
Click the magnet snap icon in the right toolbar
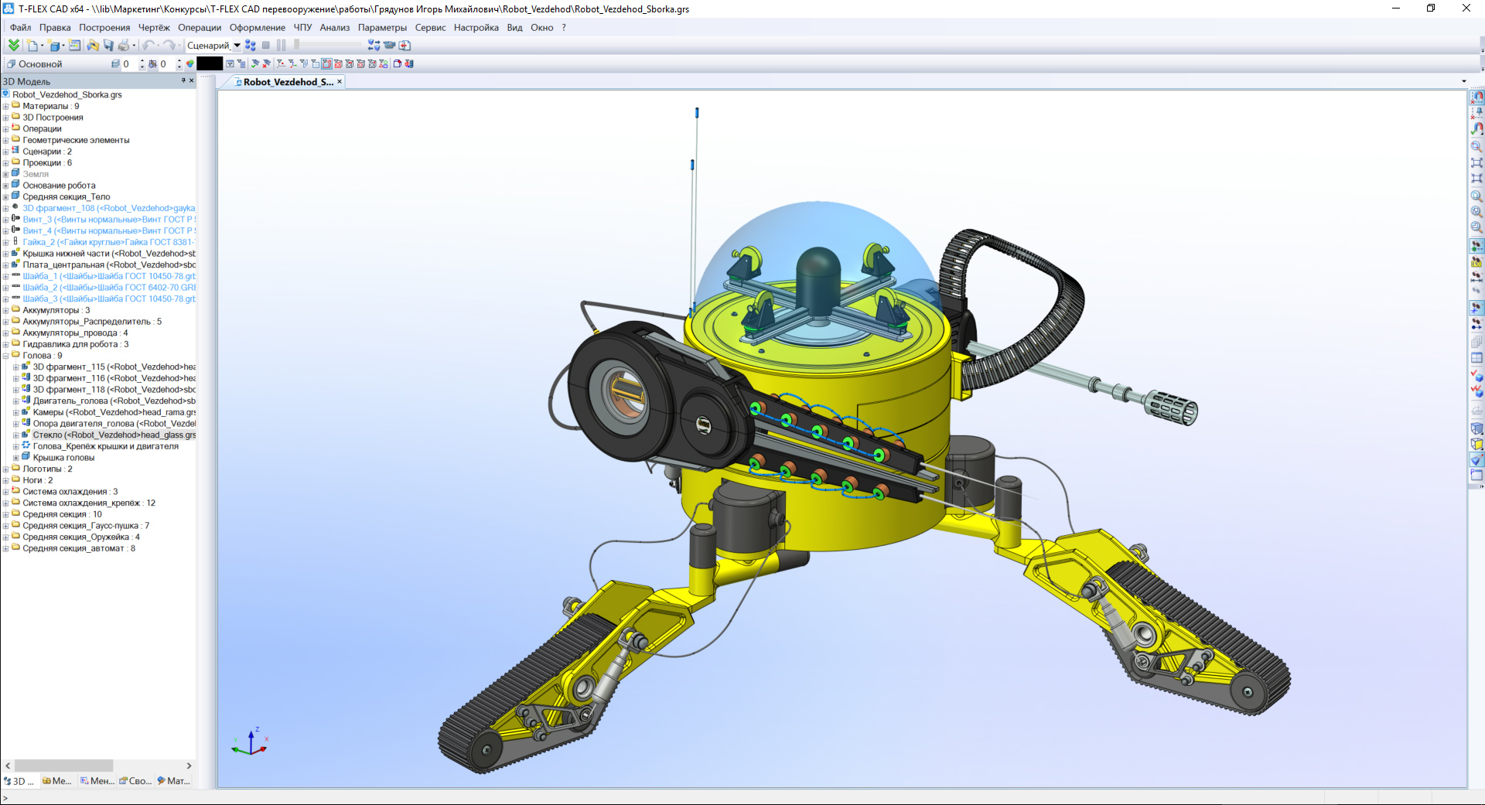click(1476, 97)
